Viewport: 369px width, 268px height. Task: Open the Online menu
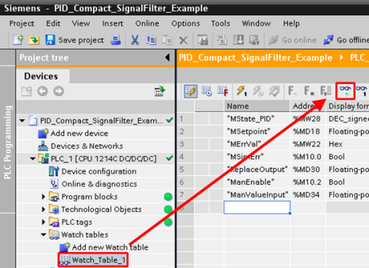click(147, 24)
